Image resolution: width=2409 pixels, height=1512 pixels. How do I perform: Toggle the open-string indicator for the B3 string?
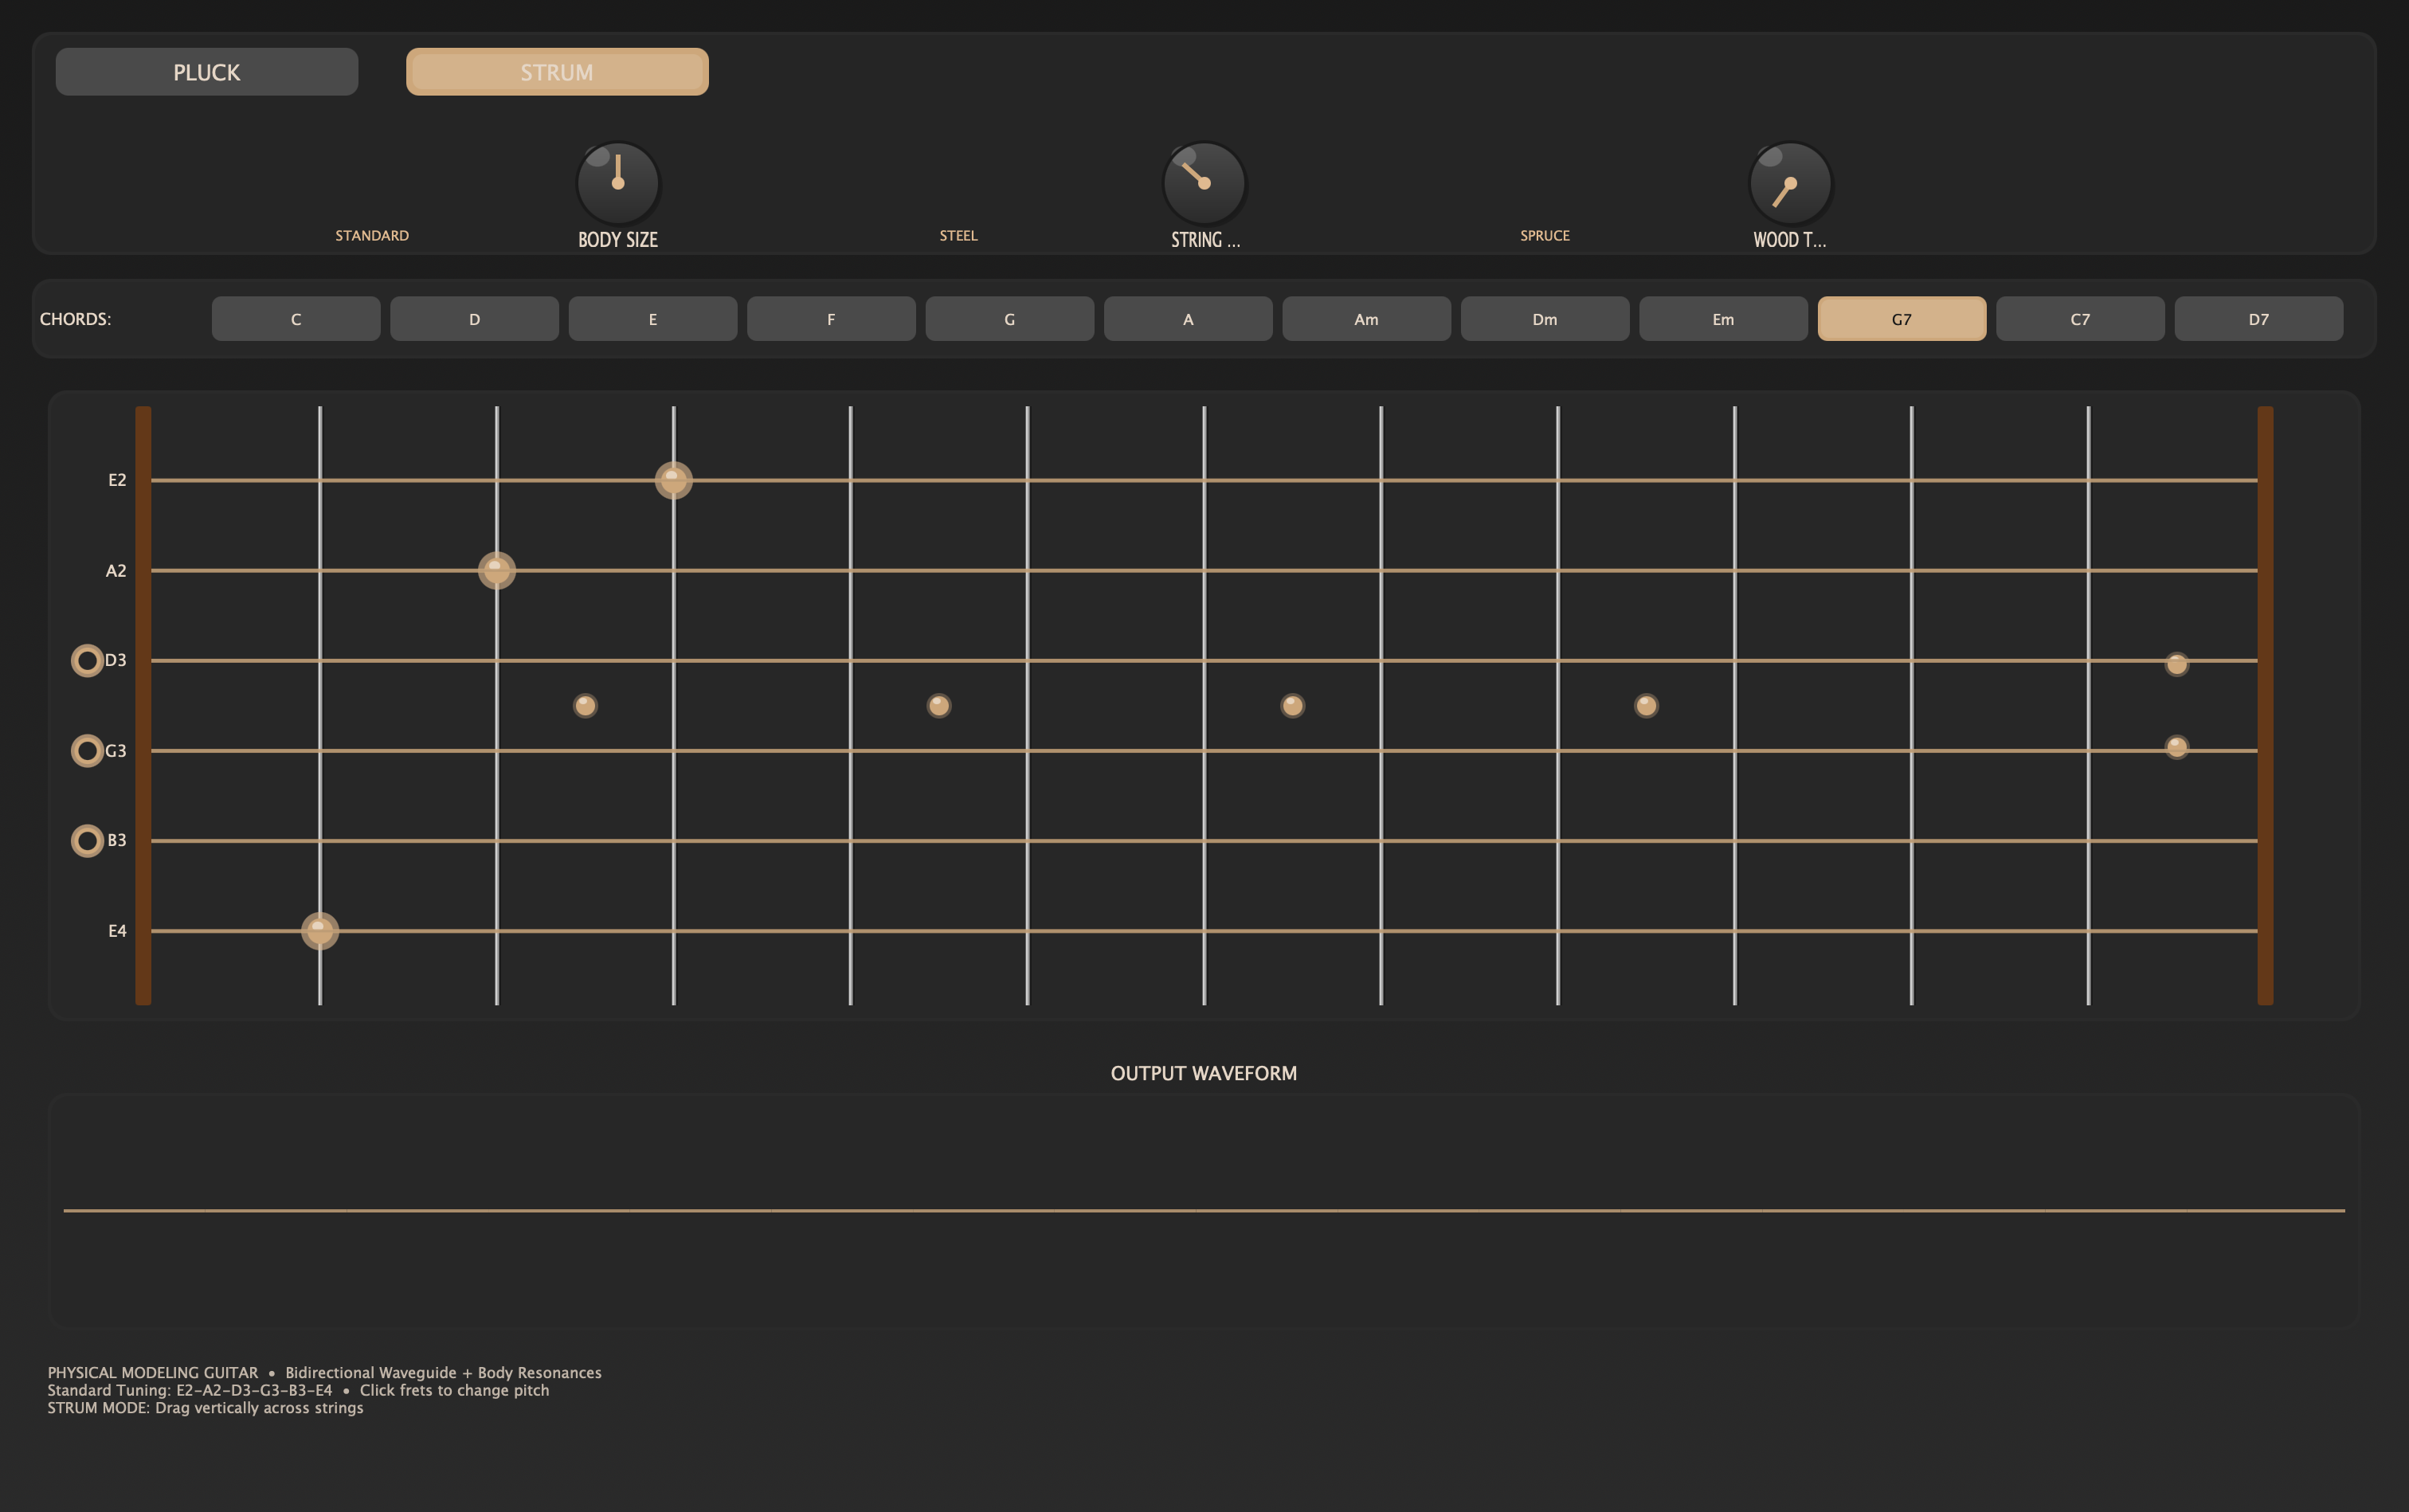[x=87, y=840]
